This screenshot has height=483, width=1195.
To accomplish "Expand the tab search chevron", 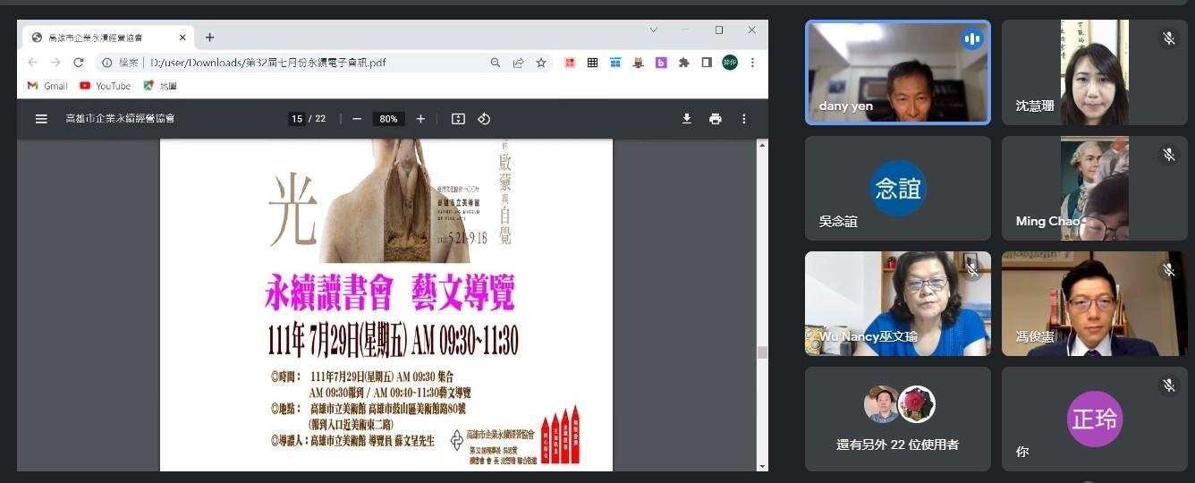I will 654,30.
